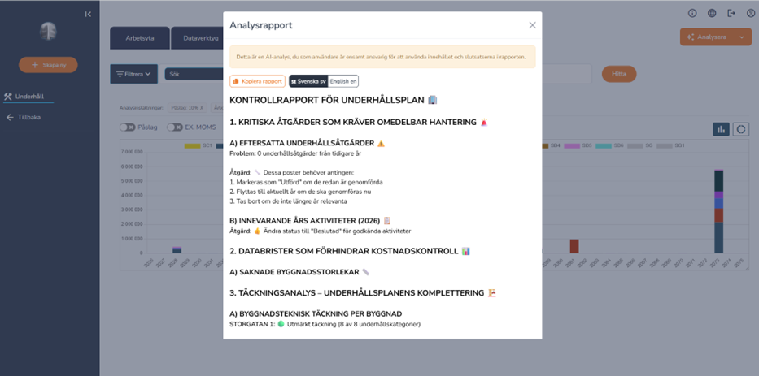Remove the Påslag 10% analysis setting chip
Image resolution: width=759 pixels, height=376 pixels.
pos(202,108)
